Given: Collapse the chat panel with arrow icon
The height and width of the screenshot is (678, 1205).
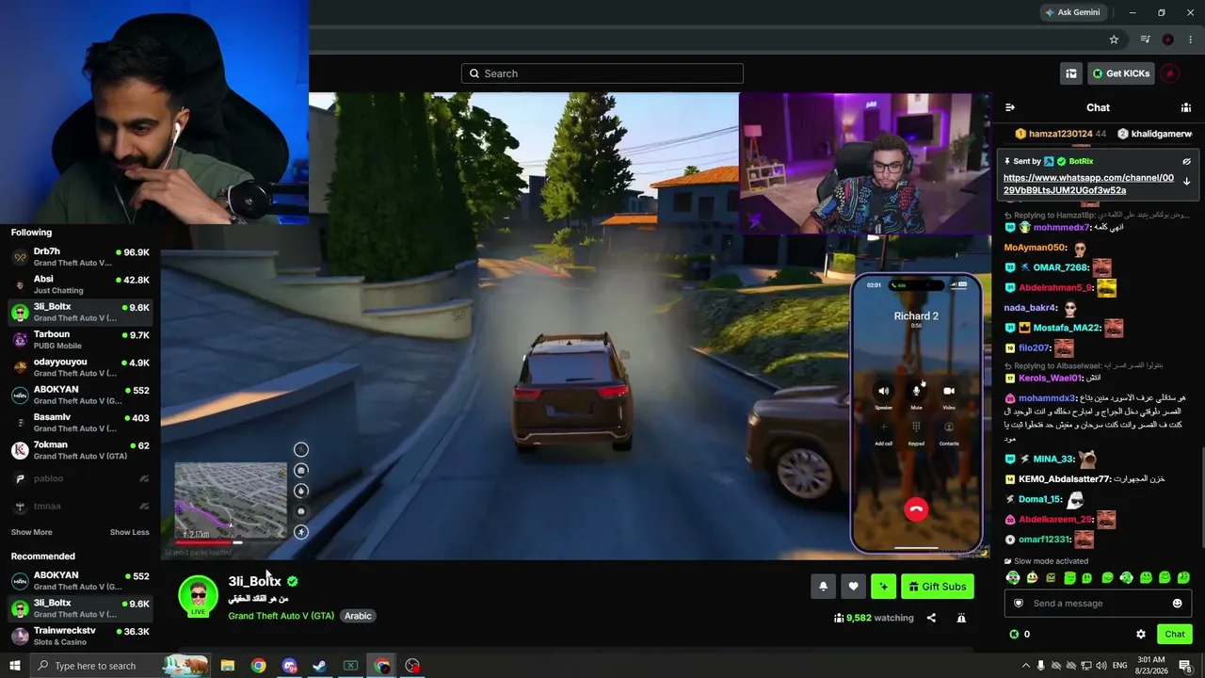Looking at the screenshot, I should click(x=1010, y=107).
